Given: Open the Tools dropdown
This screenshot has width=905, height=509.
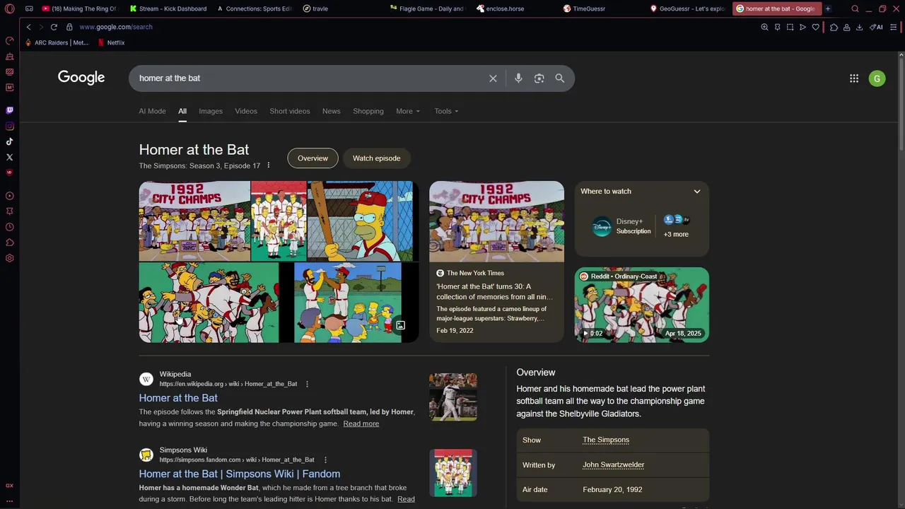Looking at the screenshot, I should pos(446,111).
